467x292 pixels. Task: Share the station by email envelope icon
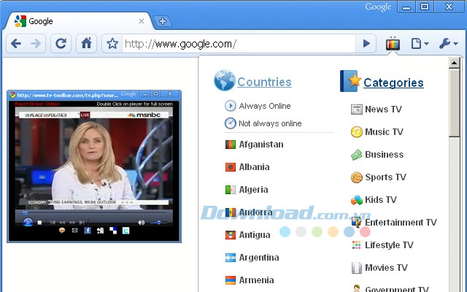coord(74,231)
